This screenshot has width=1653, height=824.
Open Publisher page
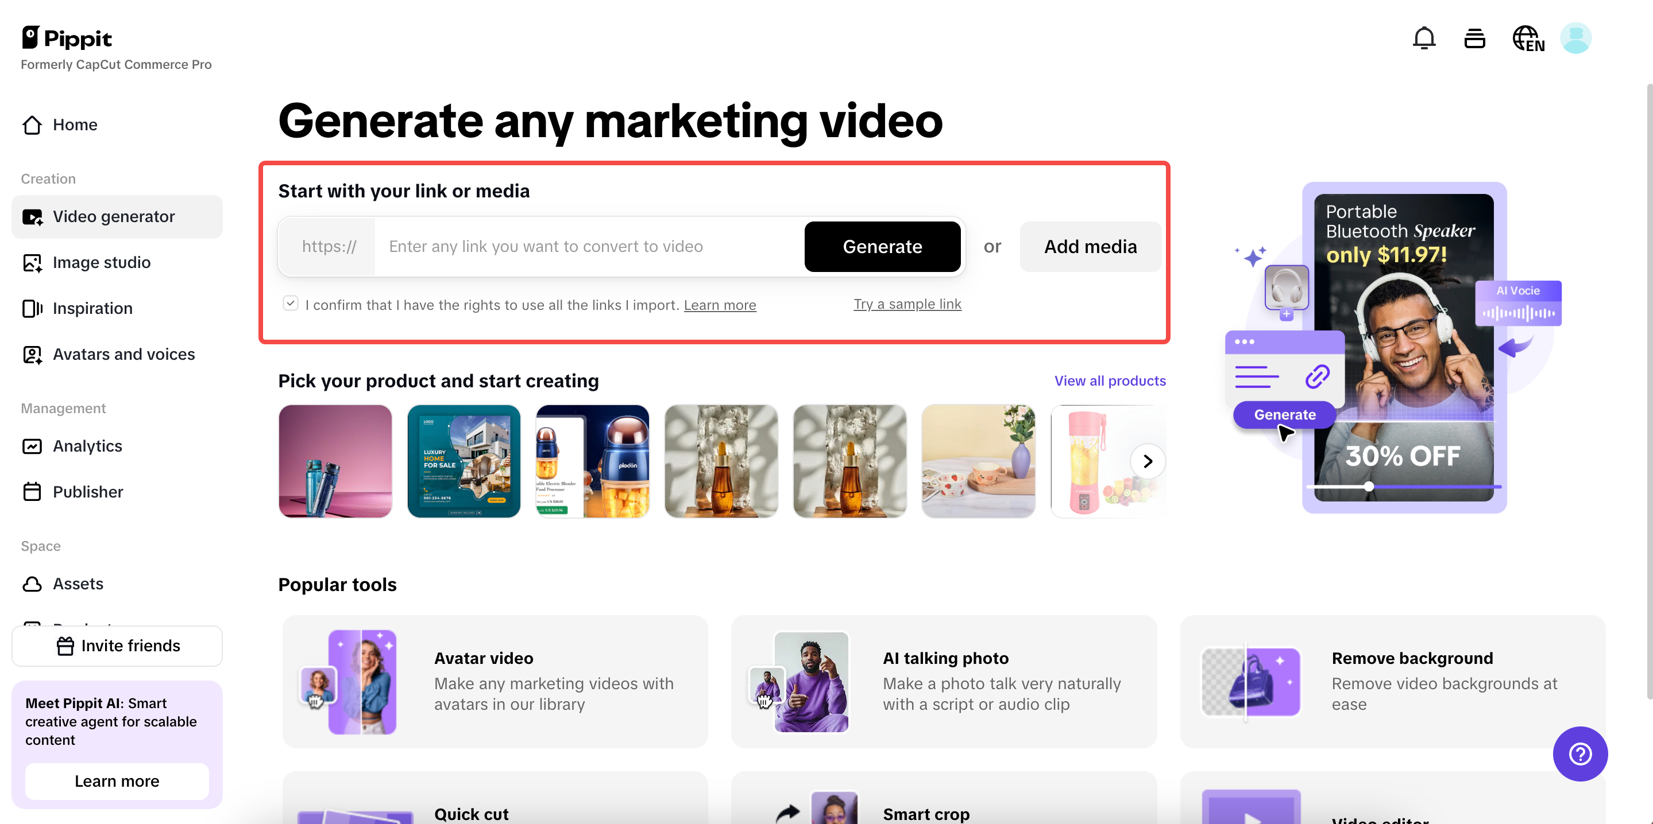click(x=117, y=492)
